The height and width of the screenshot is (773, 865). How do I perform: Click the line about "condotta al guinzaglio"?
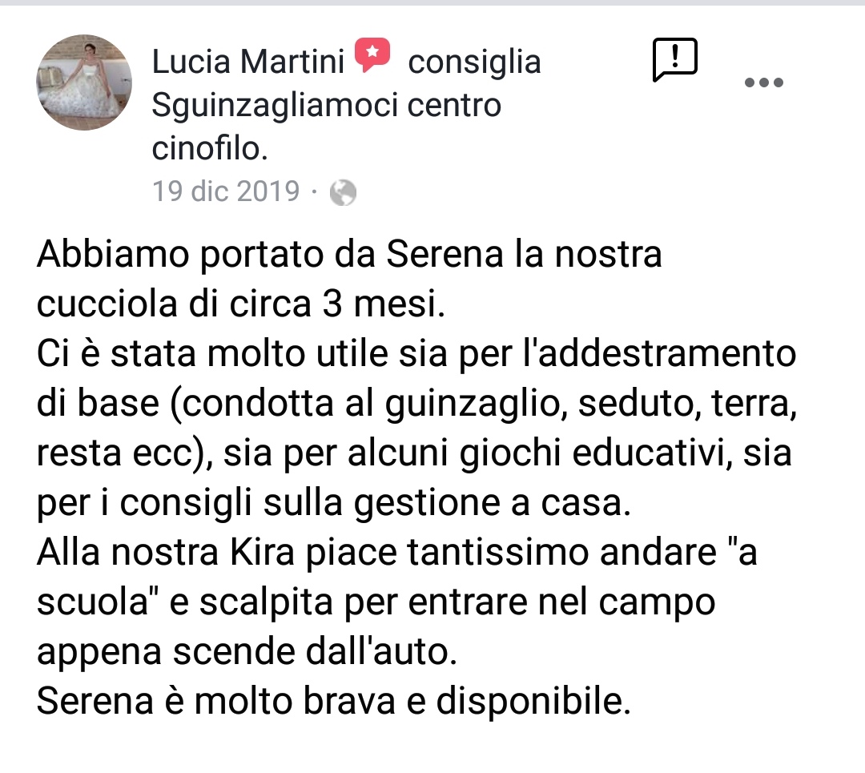tap(416, 404)
